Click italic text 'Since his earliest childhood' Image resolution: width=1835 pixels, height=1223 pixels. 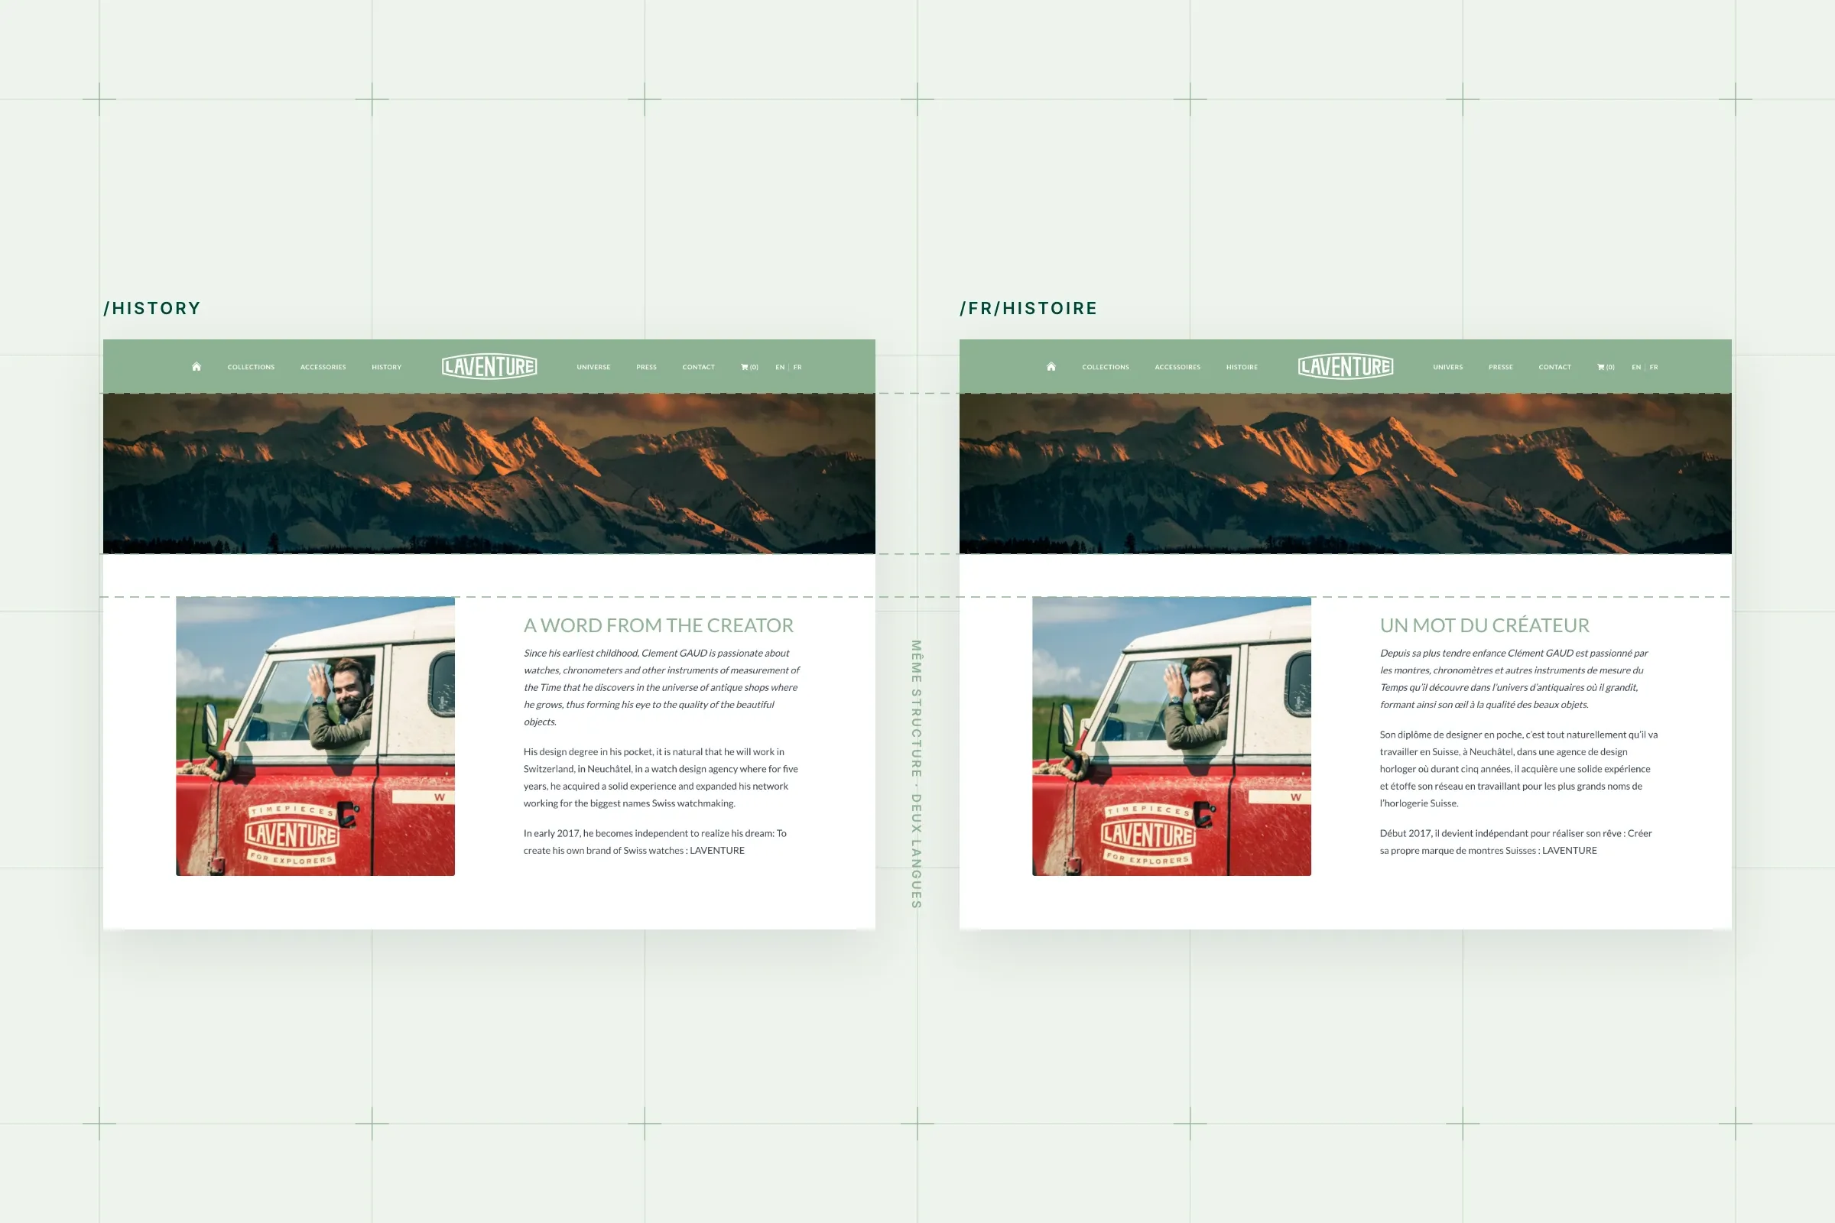pyautogui.click(x=661, y=687)
